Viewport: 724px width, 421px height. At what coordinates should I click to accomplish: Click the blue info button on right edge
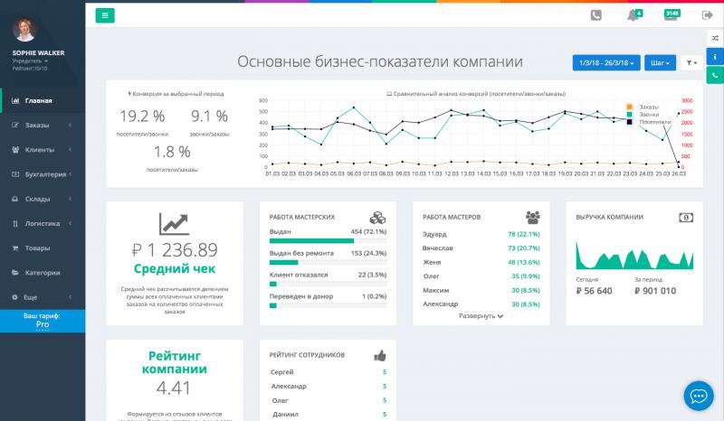pyautogui.click(x=714, y=56)
